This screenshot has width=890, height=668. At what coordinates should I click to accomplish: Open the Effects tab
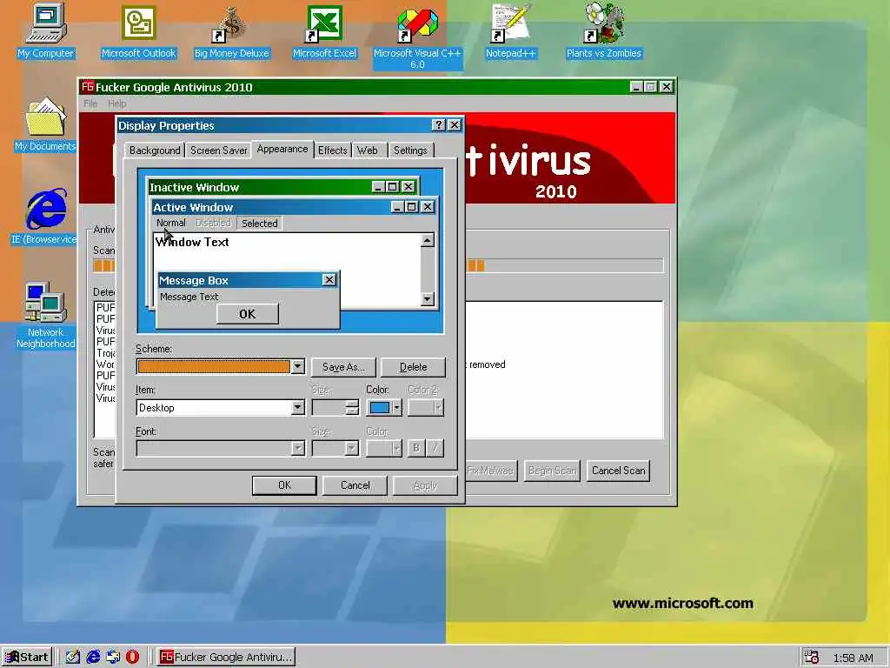332,150
